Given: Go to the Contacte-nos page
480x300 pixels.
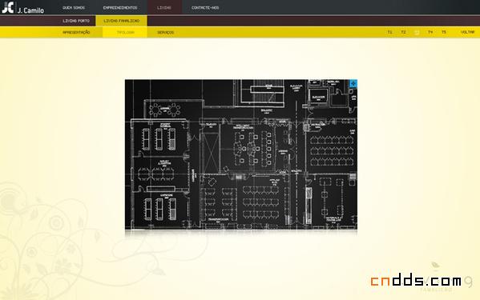Looking at the screenshot, I should (205, 8).
